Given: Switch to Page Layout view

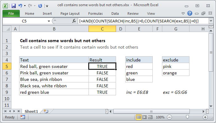Looking at the screenshot, I should coord(145,117).
